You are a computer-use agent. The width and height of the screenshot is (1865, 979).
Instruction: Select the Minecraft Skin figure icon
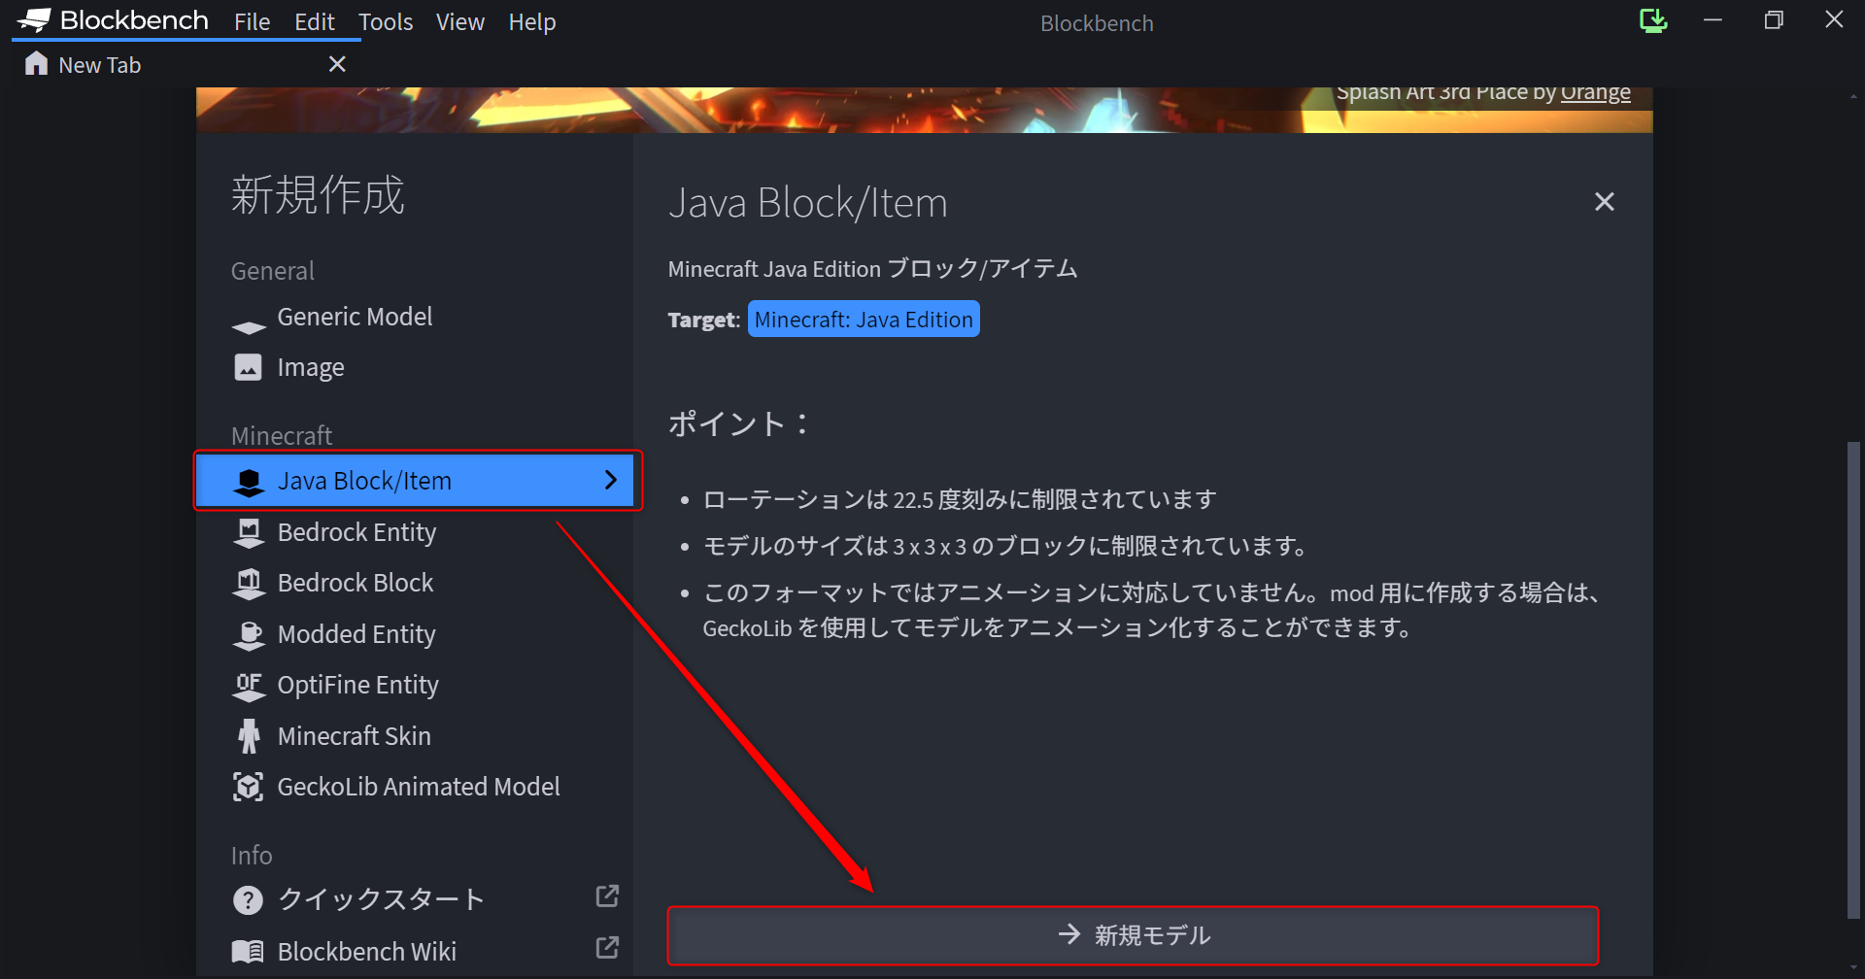point(250,735)
